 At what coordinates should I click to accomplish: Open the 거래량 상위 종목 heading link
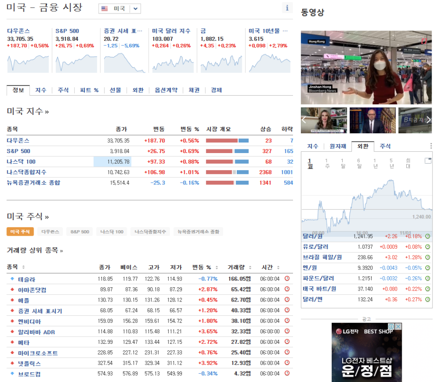[x=35, y=251]
